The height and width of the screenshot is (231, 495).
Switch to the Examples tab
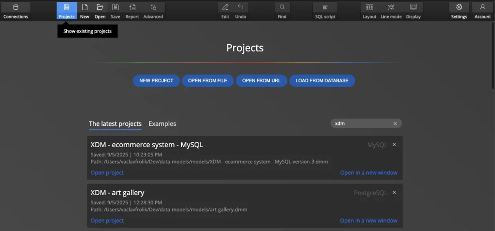click(162, 124)
